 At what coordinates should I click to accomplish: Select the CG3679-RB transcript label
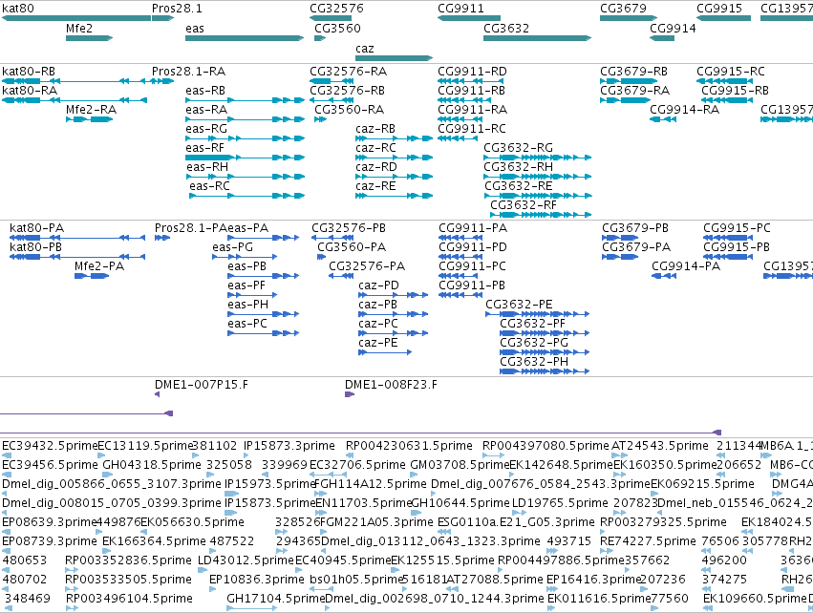[633, 72]
